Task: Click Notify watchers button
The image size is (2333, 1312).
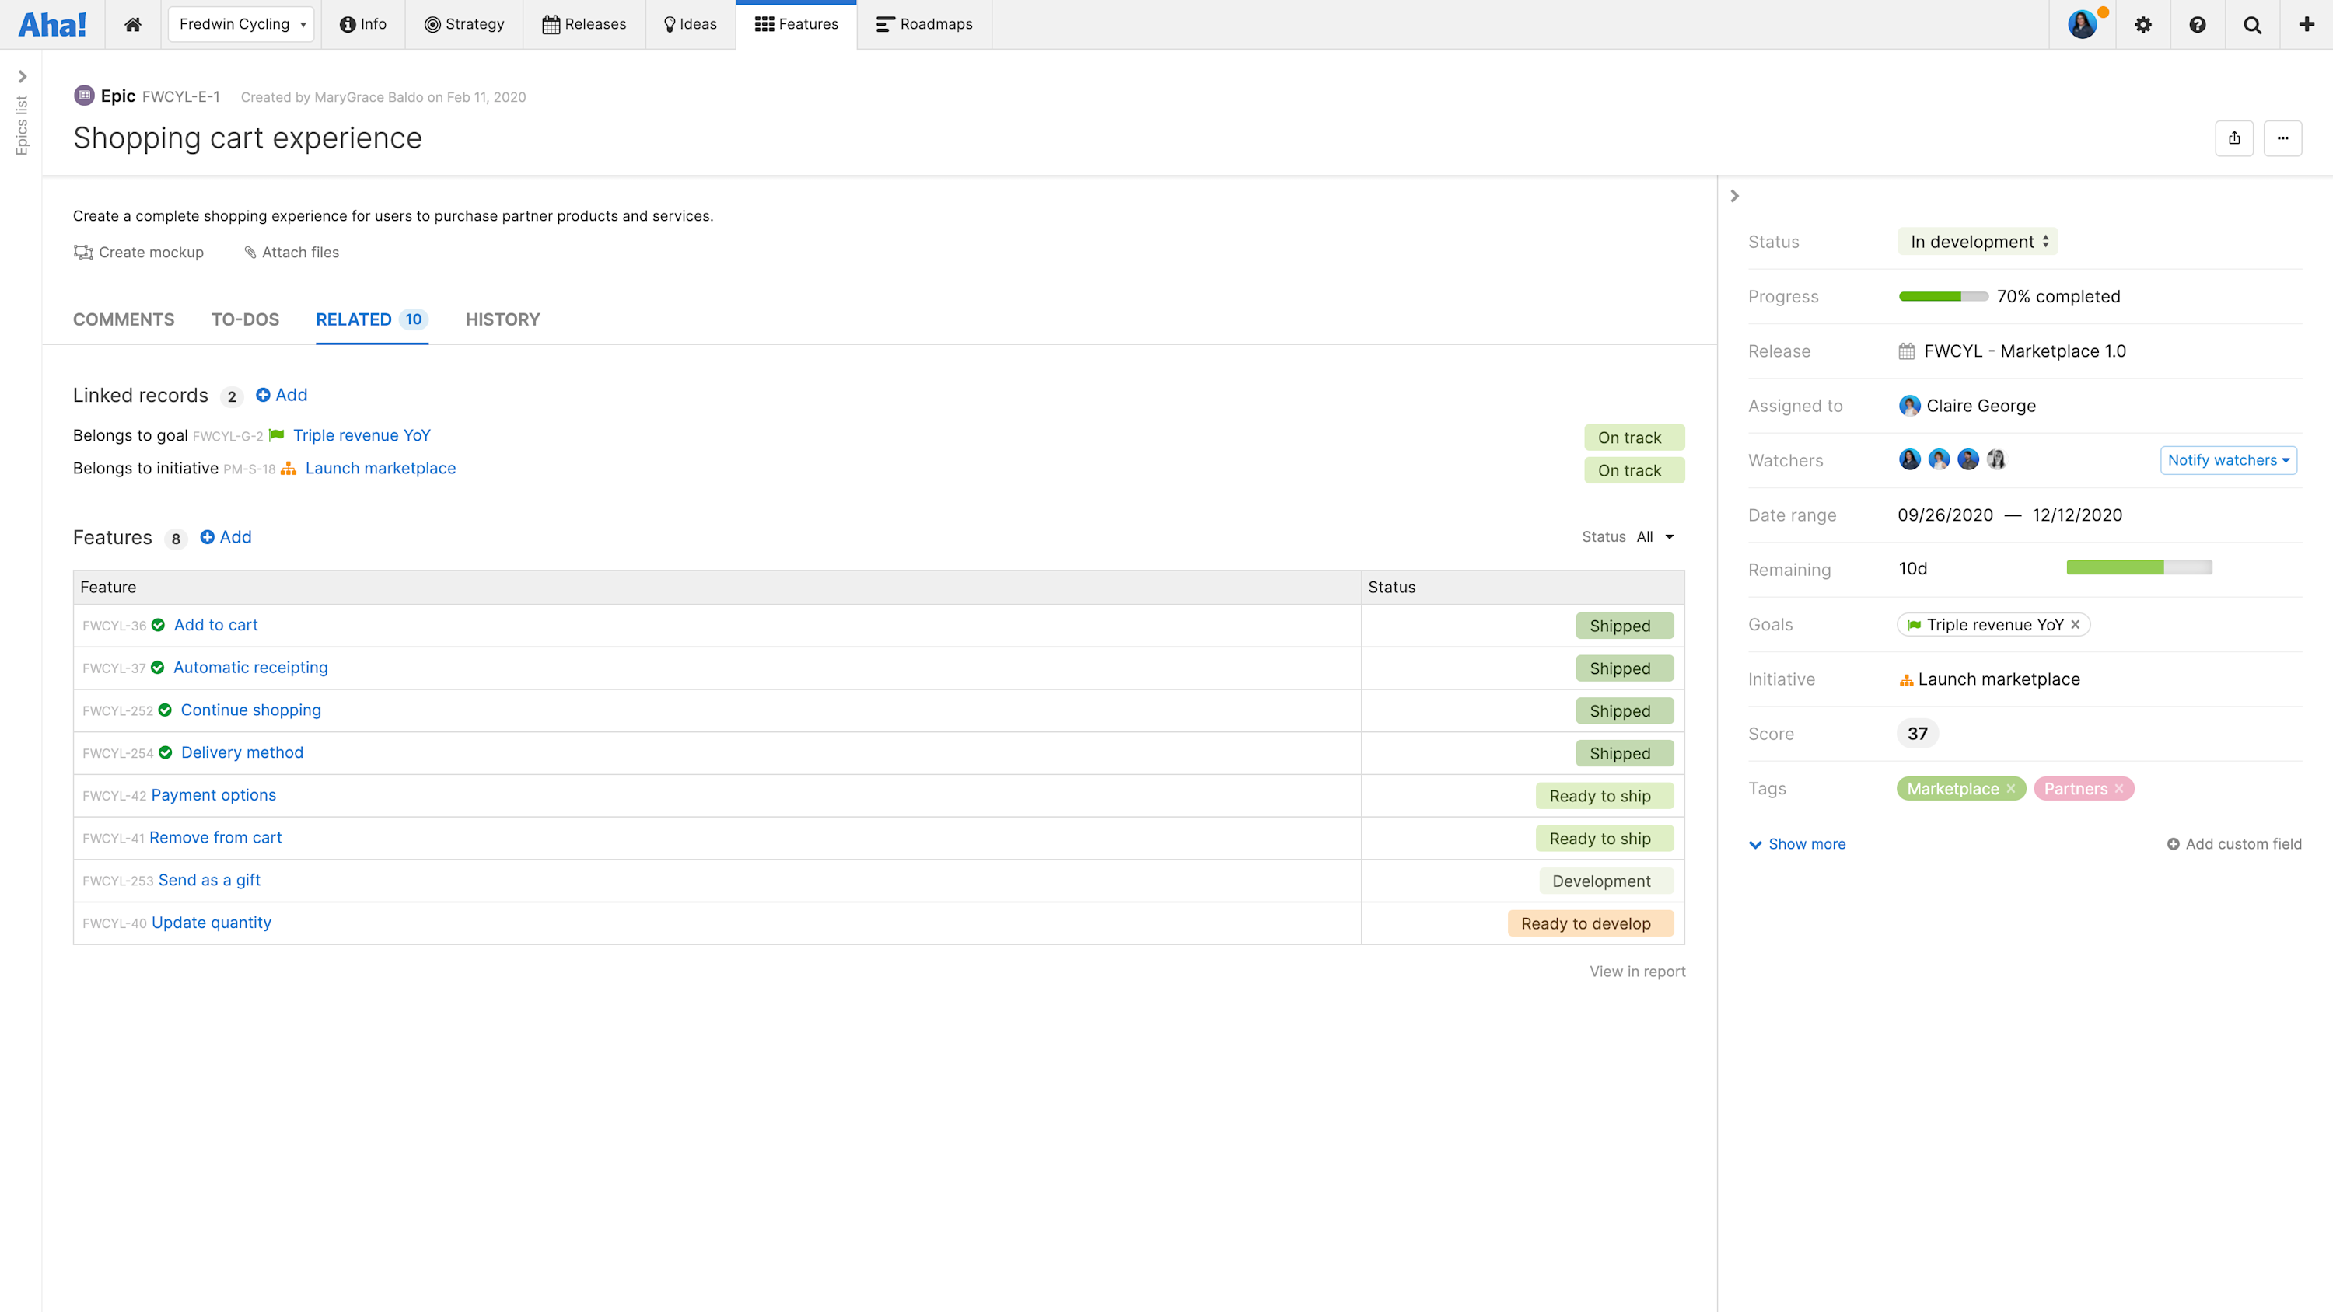Action: [2228, 460]
